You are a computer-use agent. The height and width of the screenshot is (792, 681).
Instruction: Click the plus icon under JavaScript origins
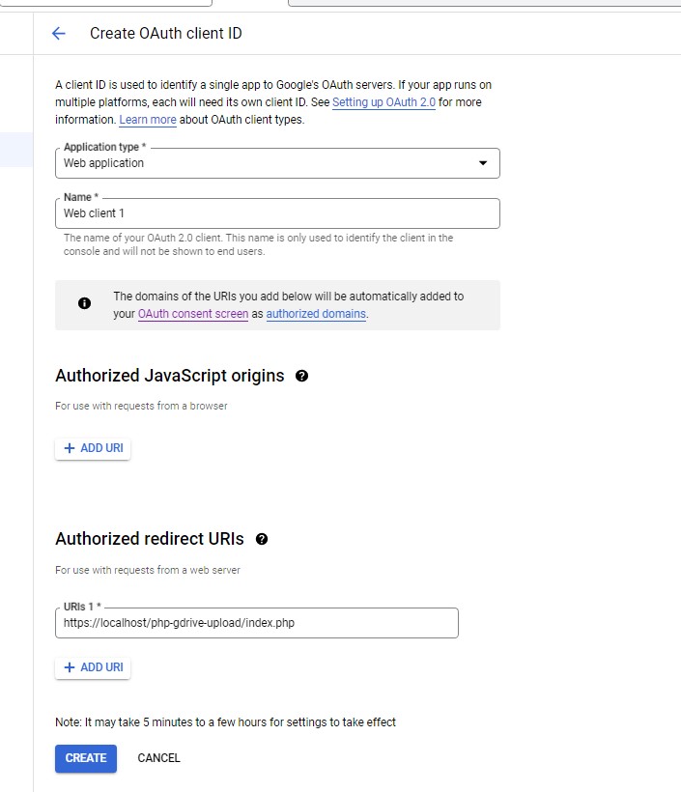70,448
